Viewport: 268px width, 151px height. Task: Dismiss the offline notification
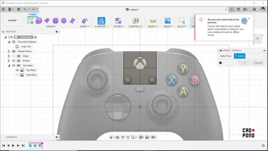[249, 18]
